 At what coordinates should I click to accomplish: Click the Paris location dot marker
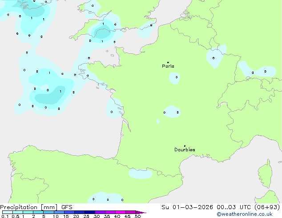168,62
